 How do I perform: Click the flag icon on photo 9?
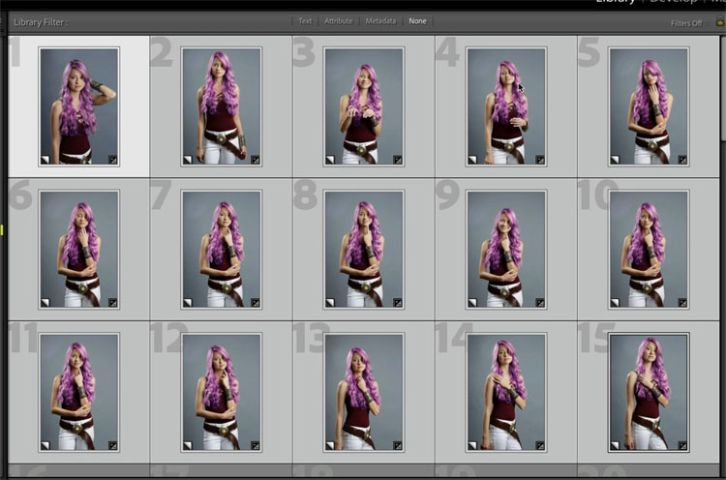tap(472, 303)
